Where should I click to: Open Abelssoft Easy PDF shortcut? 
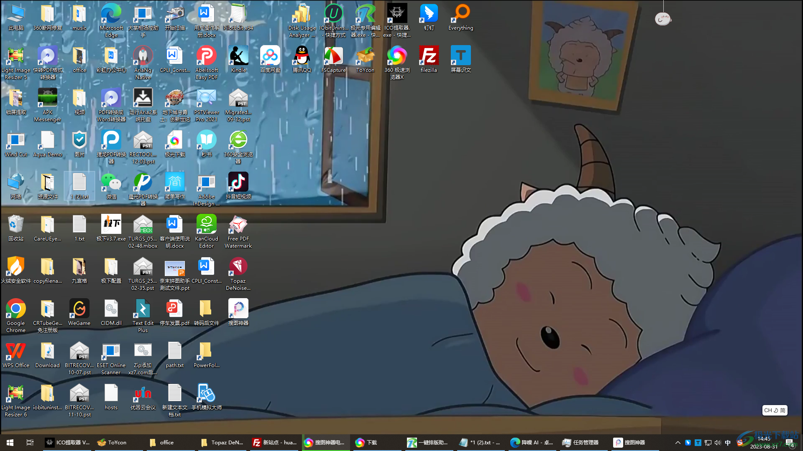click(x=206, y=63)
